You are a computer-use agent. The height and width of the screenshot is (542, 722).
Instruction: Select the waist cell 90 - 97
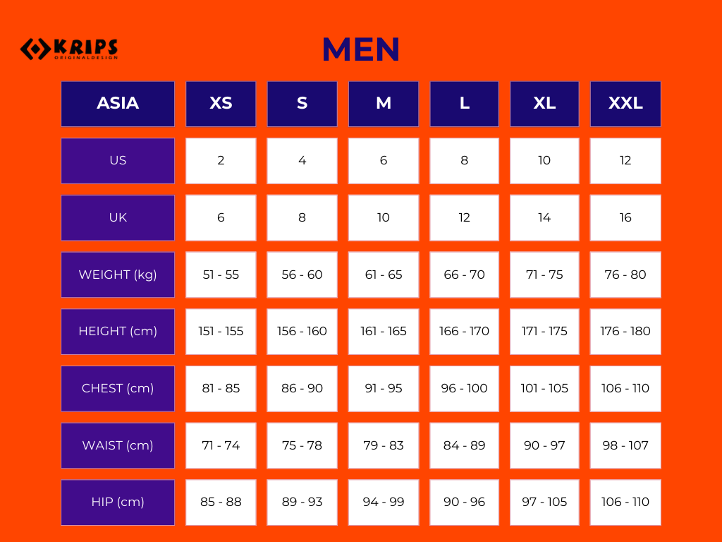tap(544, 445)
